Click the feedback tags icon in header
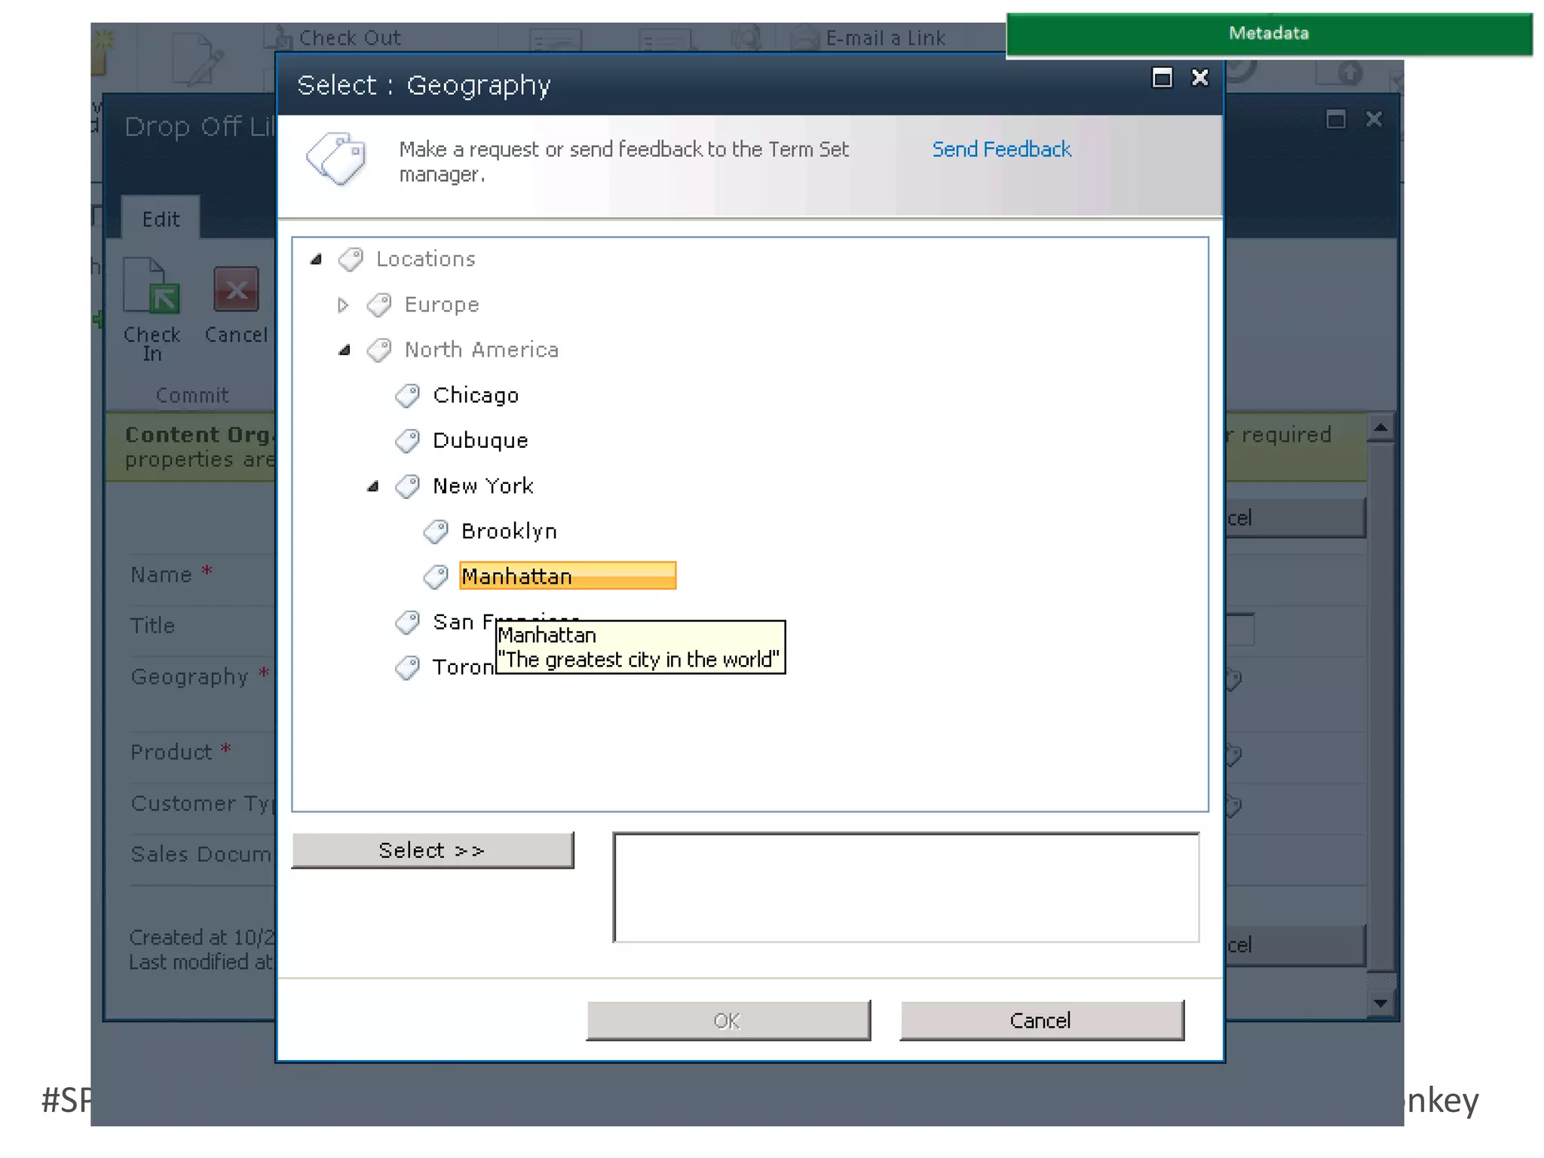This screenshot has height=1158, width=1544. pyautogui.click(x=336, y=159)
